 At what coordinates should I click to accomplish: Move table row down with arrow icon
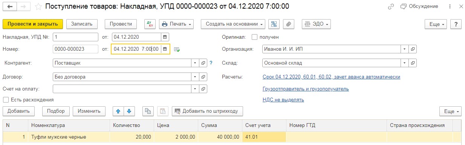coord(129,111)
